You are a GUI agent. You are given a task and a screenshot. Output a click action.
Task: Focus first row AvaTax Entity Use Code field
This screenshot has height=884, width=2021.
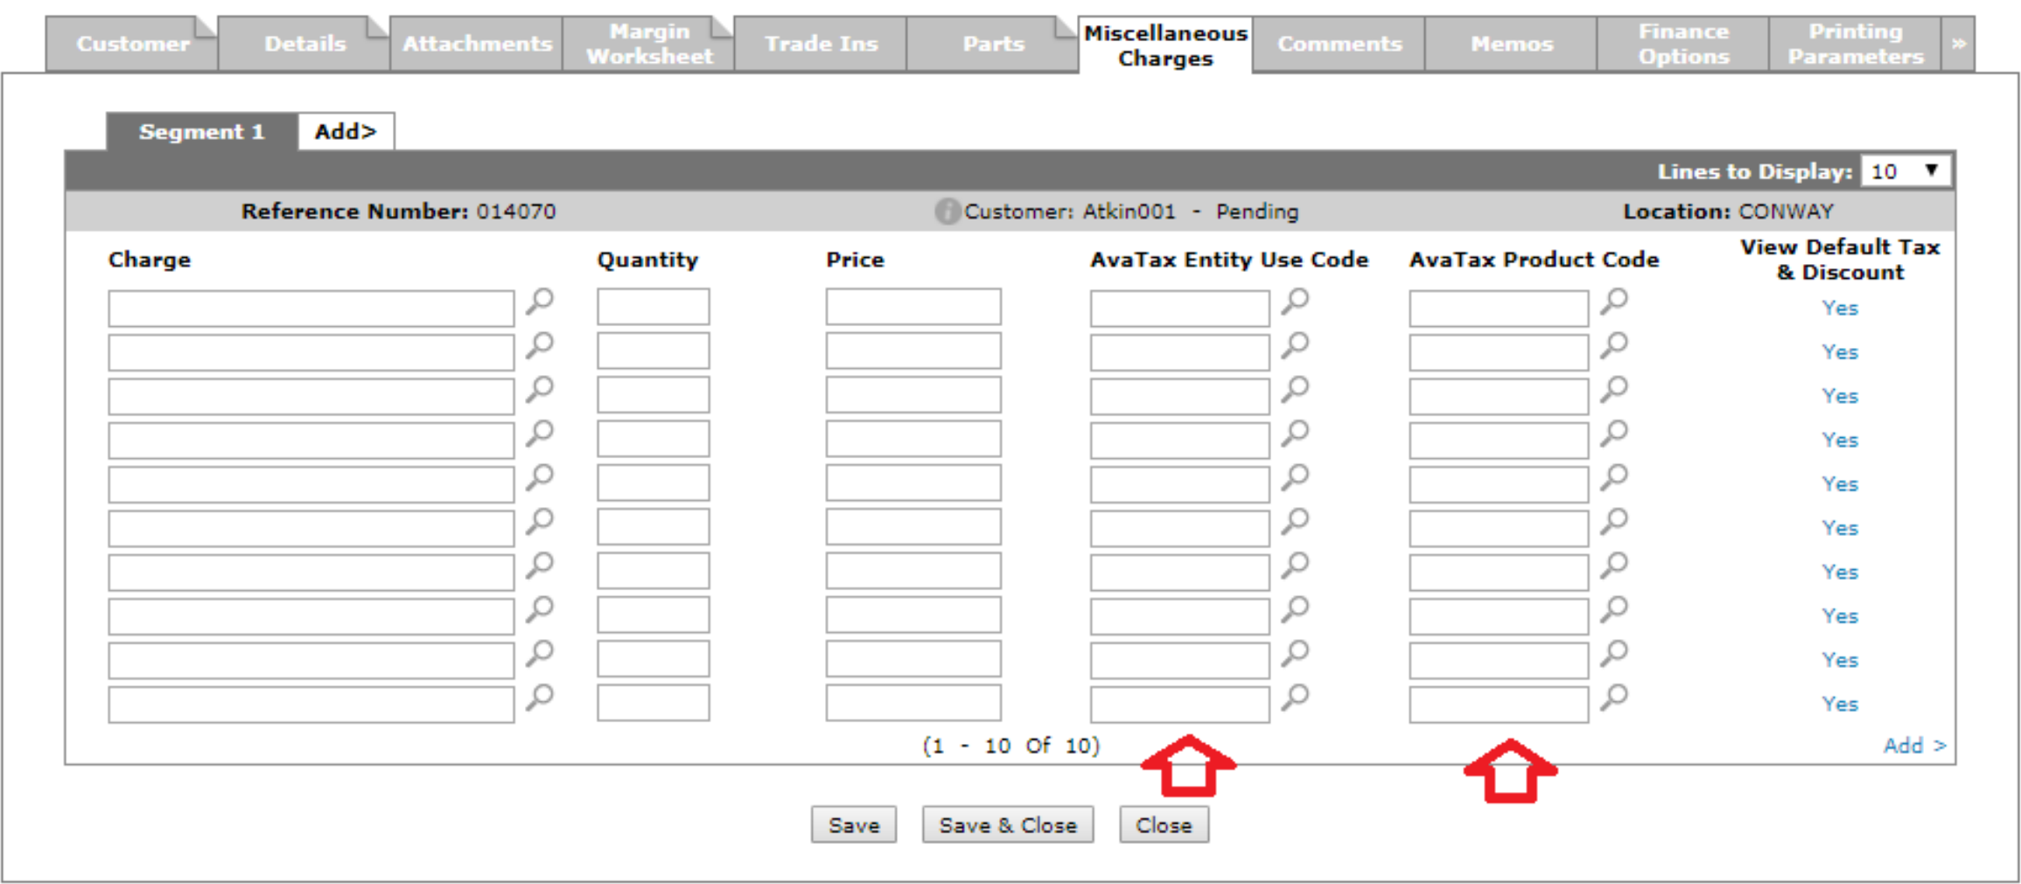pyautogui.click(x=1179, y=308)
